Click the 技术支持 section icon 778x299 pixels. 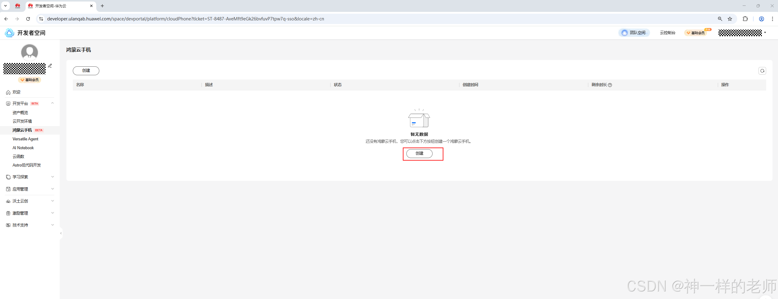tap(8, 225)
